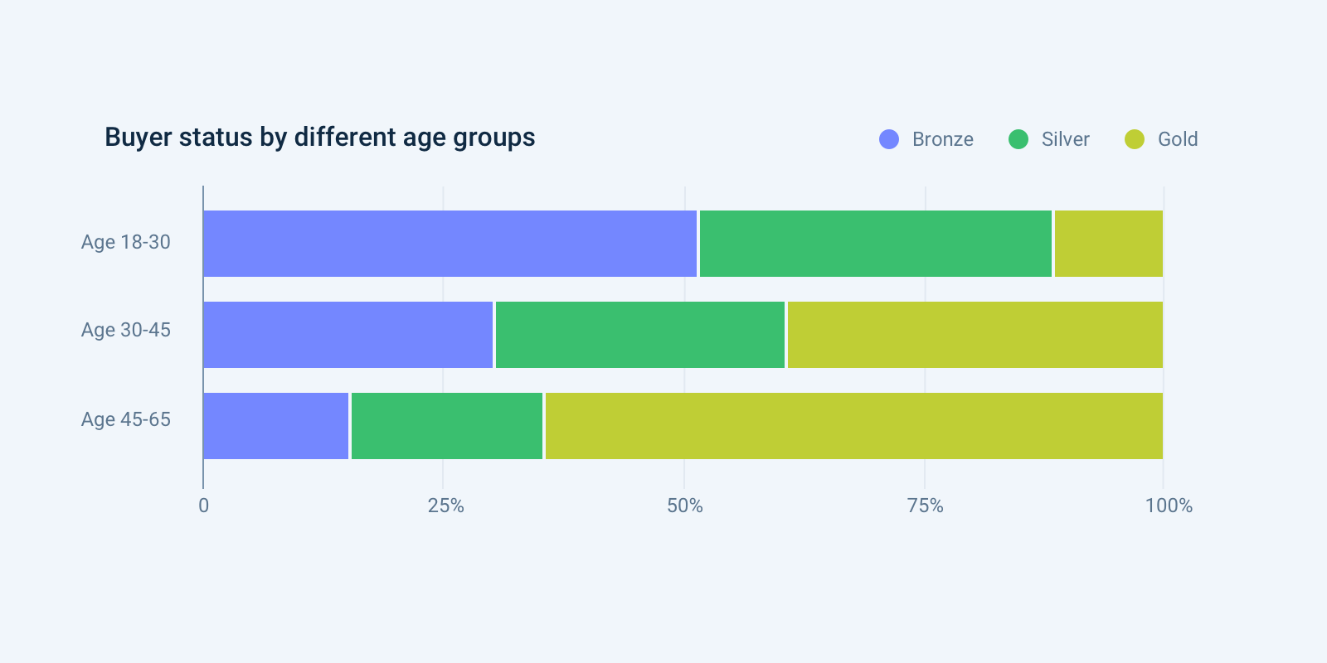Click the Bronze legend color dot

point(889,139)
